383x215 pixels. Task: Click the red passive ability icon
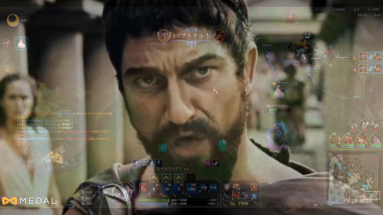click(x=143, y=188)
